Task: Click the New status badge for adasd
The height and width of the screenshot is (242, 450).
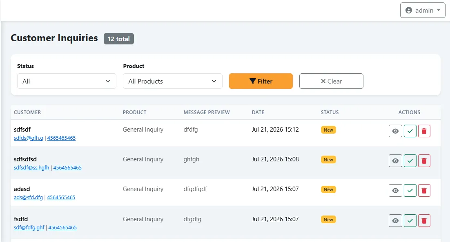Action: pyautogui.click(x=328, y=189)
